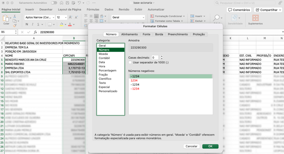
Task: Open the Dados ribbon tab
Action: coord(109,9)
